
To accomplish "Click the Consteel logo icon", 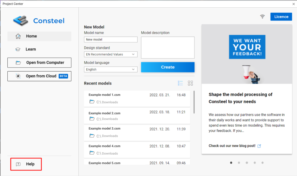I will coord(20,21).
